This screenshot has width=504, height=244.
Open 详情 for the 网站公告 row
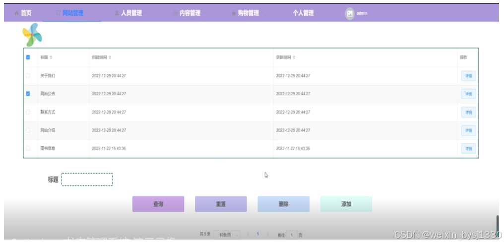(x=469, y=94)
